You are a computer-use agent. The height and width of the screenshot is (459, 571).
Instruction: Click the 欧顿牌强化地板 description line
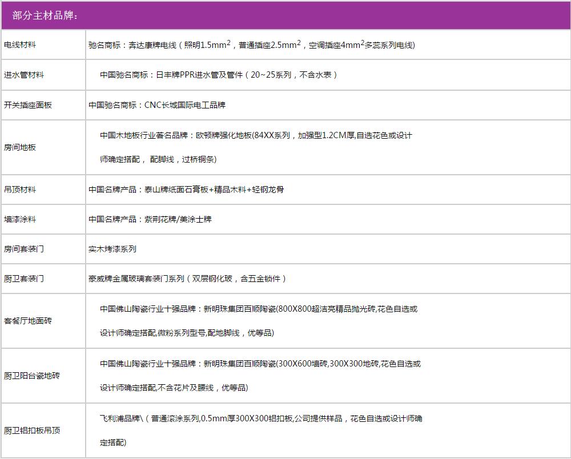256,135
